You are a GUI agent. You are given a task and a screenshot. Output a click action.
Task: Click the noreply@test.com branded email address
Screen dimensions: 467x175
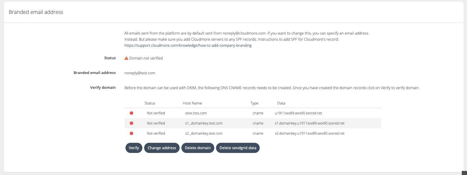pos(140,73)
